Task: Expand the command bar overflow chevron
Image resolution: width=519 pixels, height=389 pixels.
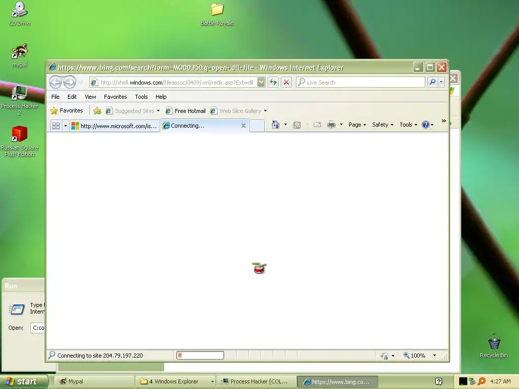Action: [443, 121]
